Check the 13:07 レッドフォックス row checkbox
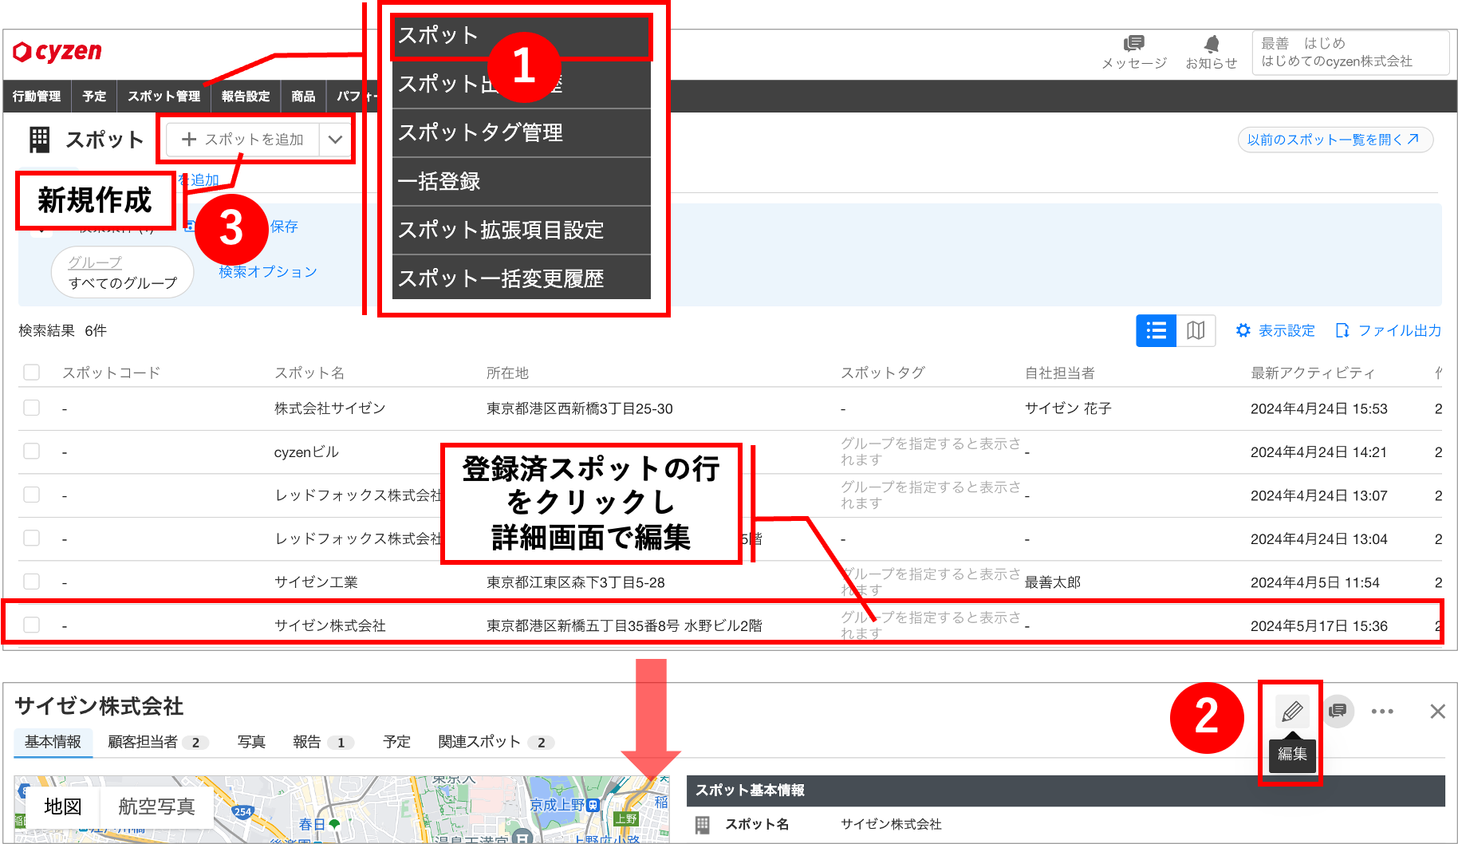The image size is (1458, 844). click(x=32, y=495)
